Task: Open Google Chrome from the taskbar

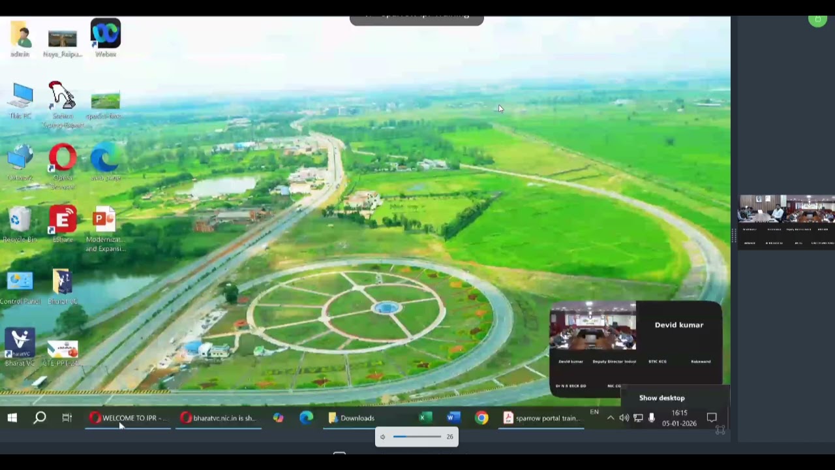Action: tap(481, 418)
